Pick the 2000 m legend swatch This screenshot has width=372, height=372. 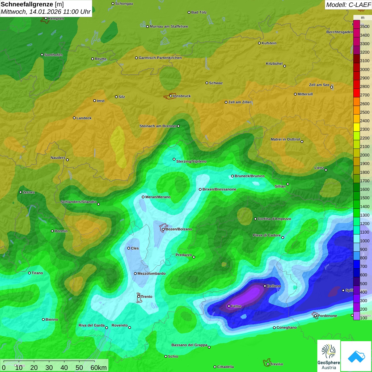[x=356, y=153]
